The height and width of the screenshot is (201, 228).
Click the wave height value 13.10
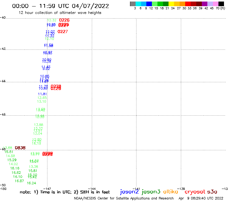42,101
